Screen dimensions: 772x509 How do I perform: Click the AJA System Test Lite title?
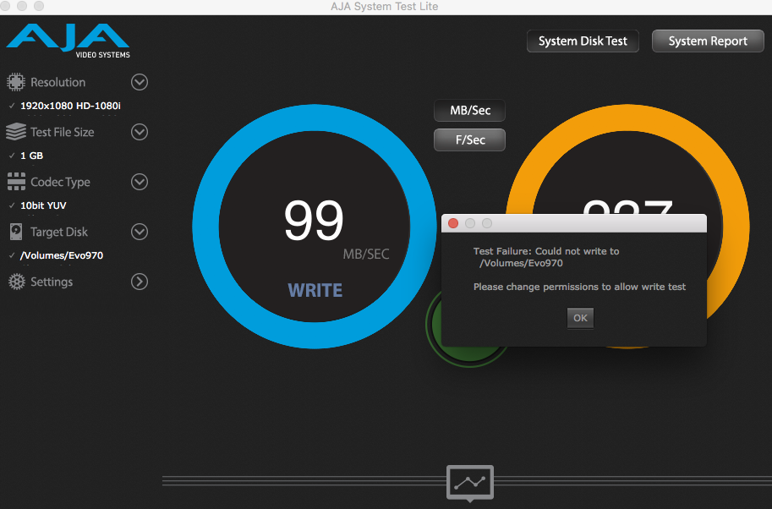[x=385, y=7]
